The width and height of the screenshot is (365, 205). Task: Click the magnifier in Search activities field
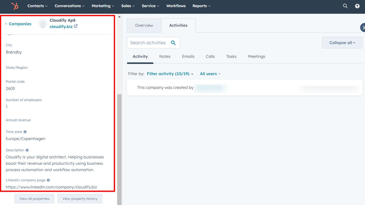(x=173, y=43)
